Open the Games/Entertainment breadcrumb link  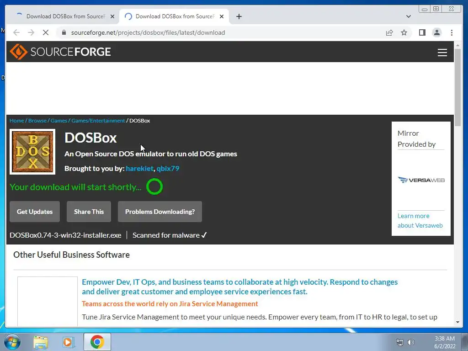pyautogui.click(x=98, y=121)
